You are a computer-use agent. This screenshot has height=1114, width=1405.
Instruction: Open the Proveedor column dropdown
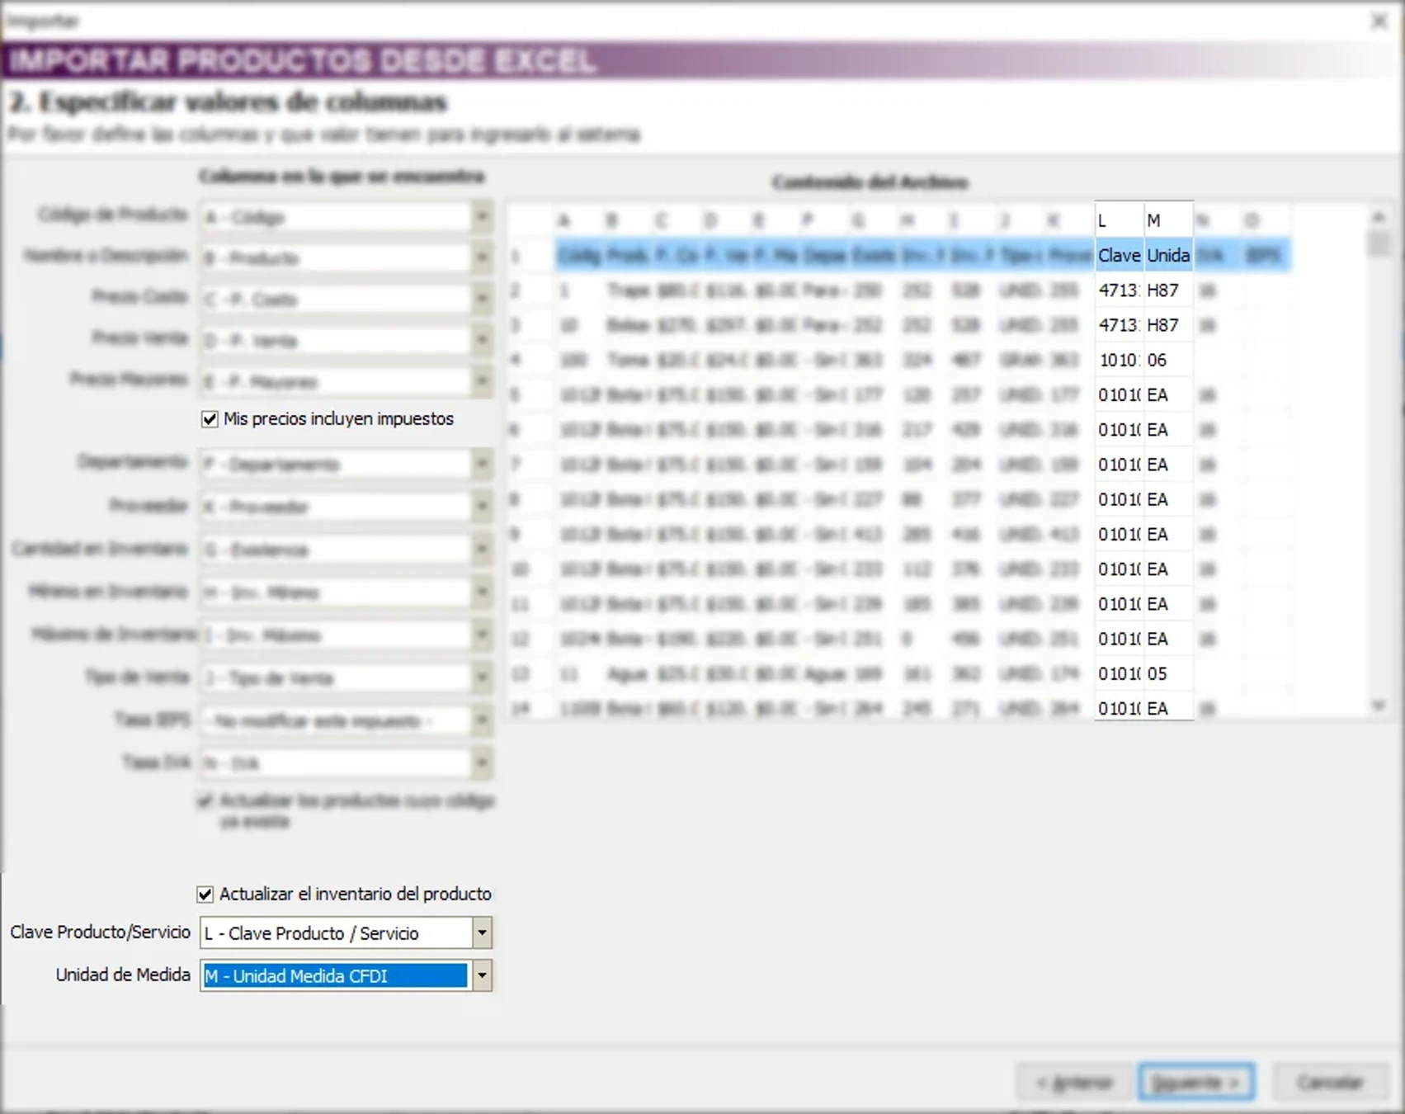[483, 507]
